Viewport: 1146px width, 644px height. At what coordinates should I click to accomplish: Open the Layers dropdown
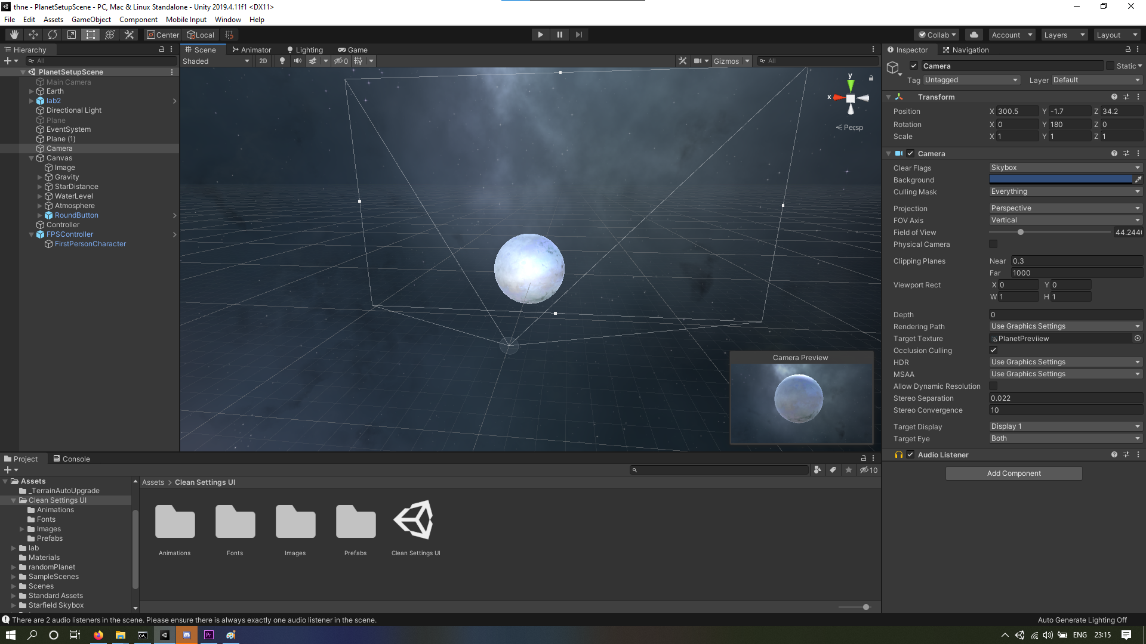pos(1064,35)
